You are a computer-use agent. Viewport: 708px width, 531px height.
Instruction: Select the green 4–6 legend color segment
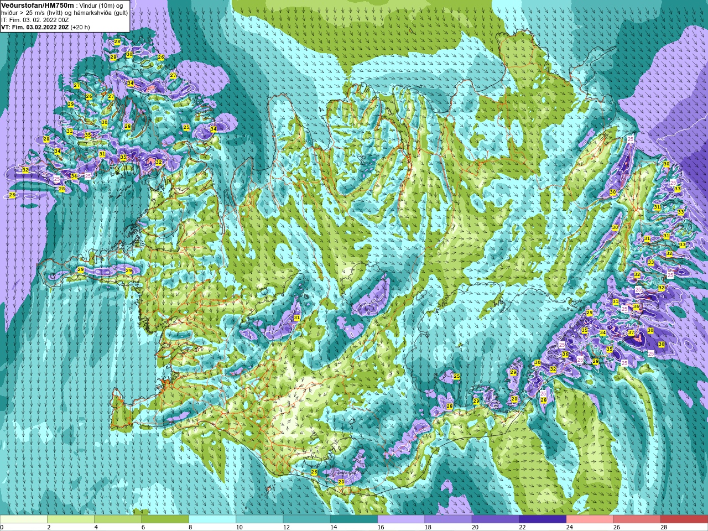(118, 519)
